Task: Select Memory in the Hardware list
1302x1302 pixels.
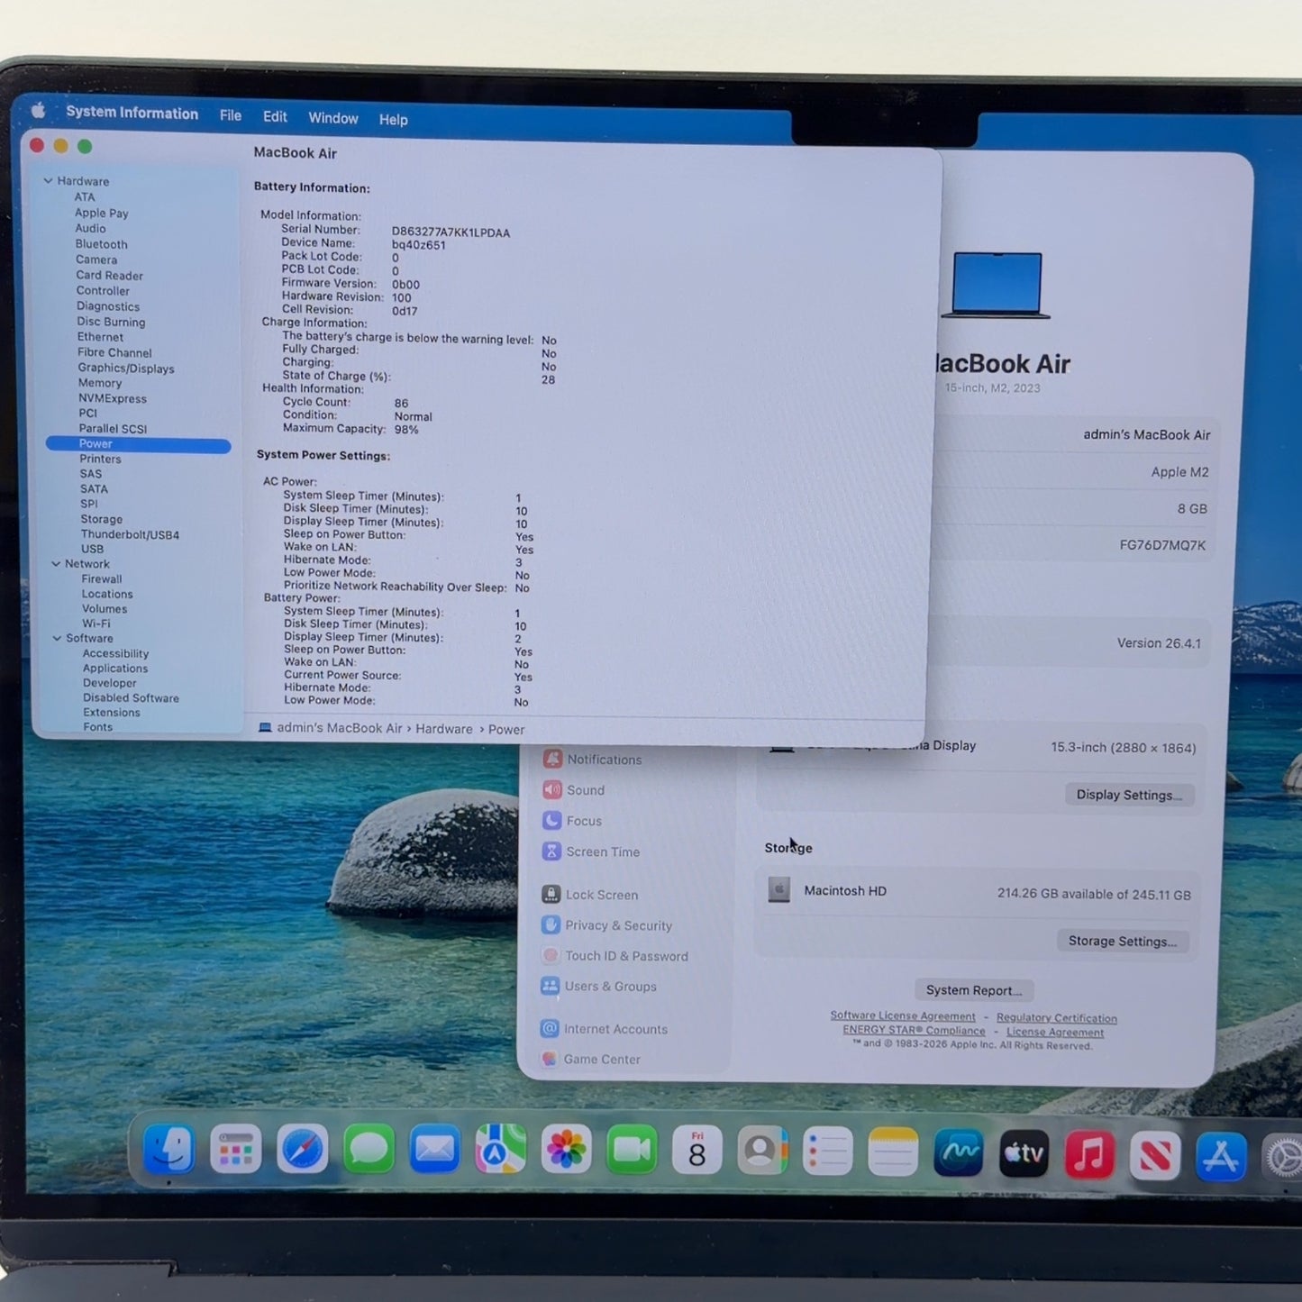Action: pos(100,383)
